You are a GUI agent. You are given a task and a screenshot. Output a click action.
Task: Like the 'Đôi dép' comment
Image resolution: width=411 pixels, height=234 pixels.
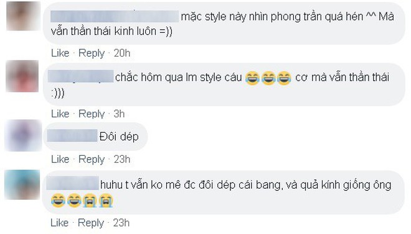60,159
